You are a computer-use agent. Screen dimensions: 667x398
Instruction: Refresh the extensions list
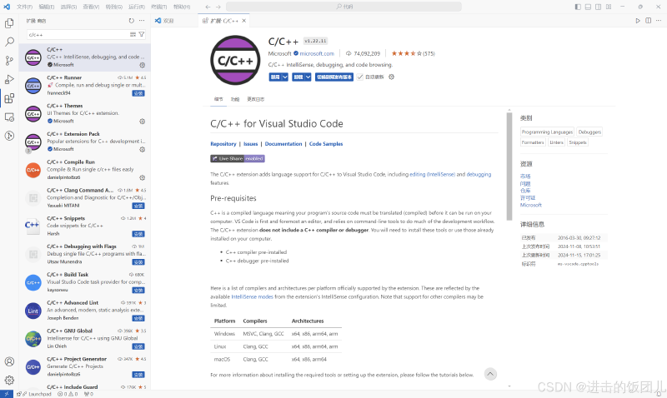[x=132, y=20]
